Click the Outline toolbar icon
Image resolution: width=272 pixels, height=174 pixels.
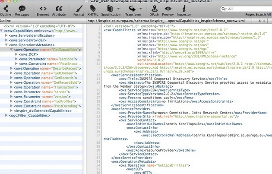(6, 9)
